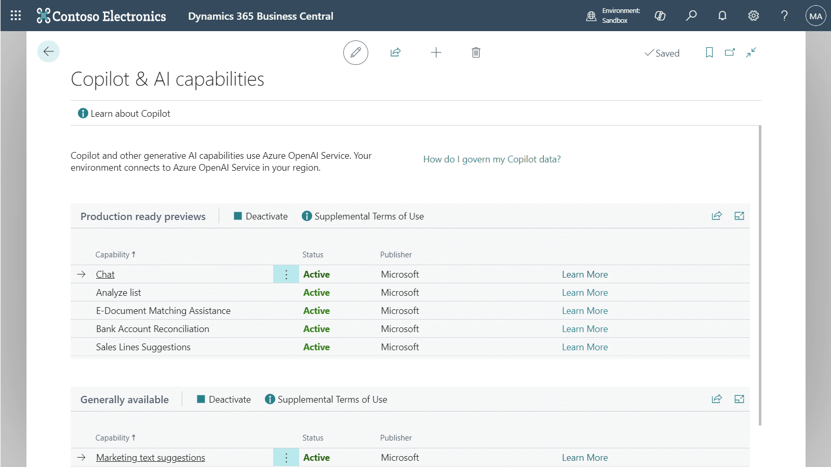Viewport: 831px width, 467px height.
Task: Deactivate in Generally available section
Action: tap(224, 400)
